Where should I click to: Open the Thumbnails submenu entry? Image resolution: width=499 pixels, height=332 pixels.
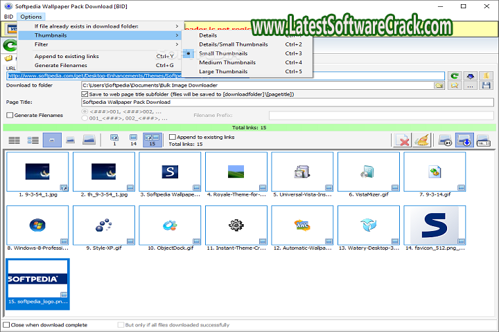tap(100, 35)
